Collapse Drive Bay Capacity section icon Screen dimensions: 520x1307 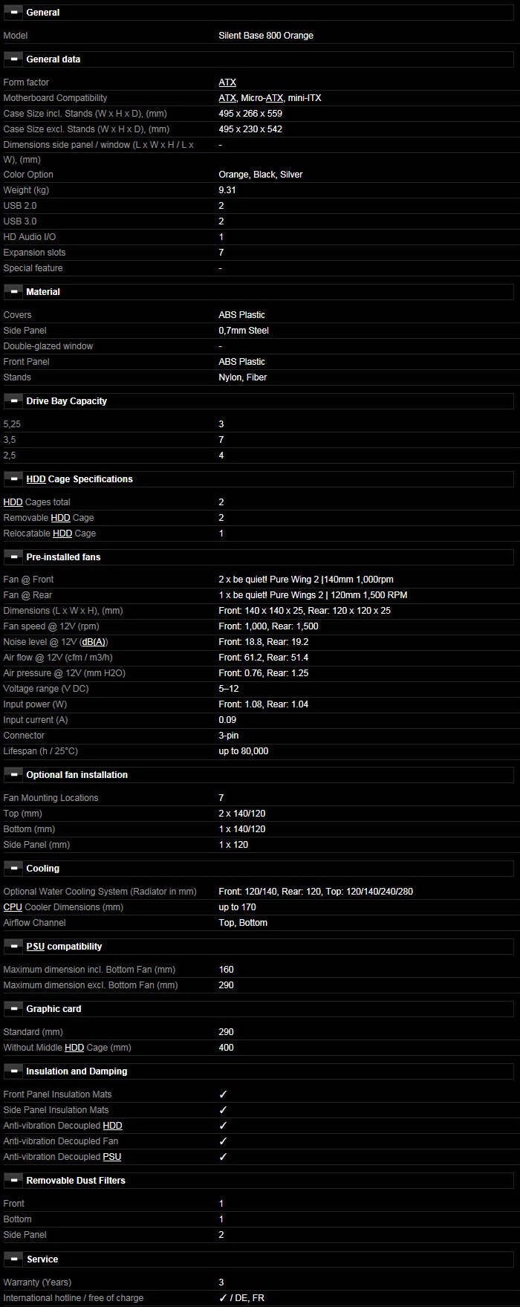pyautogui.click(x=13, y=401)
